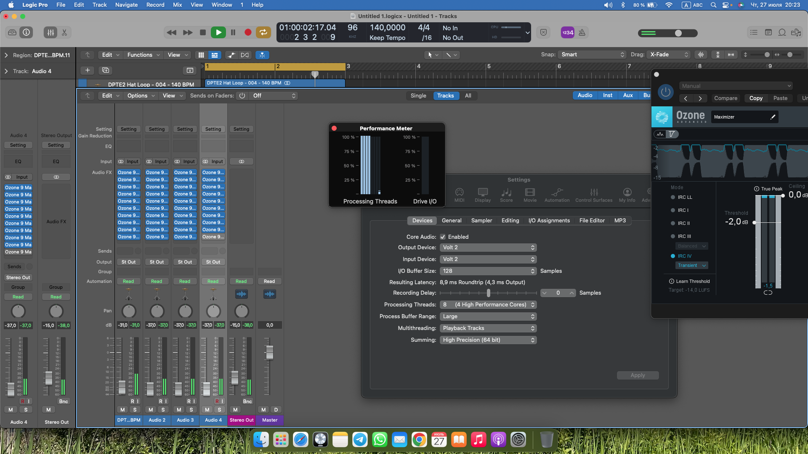Viewport: 808px width, 454px height.
Task: Open Display settings icon in Settings window
Action: pyautogui.click(x=483, y=195)
